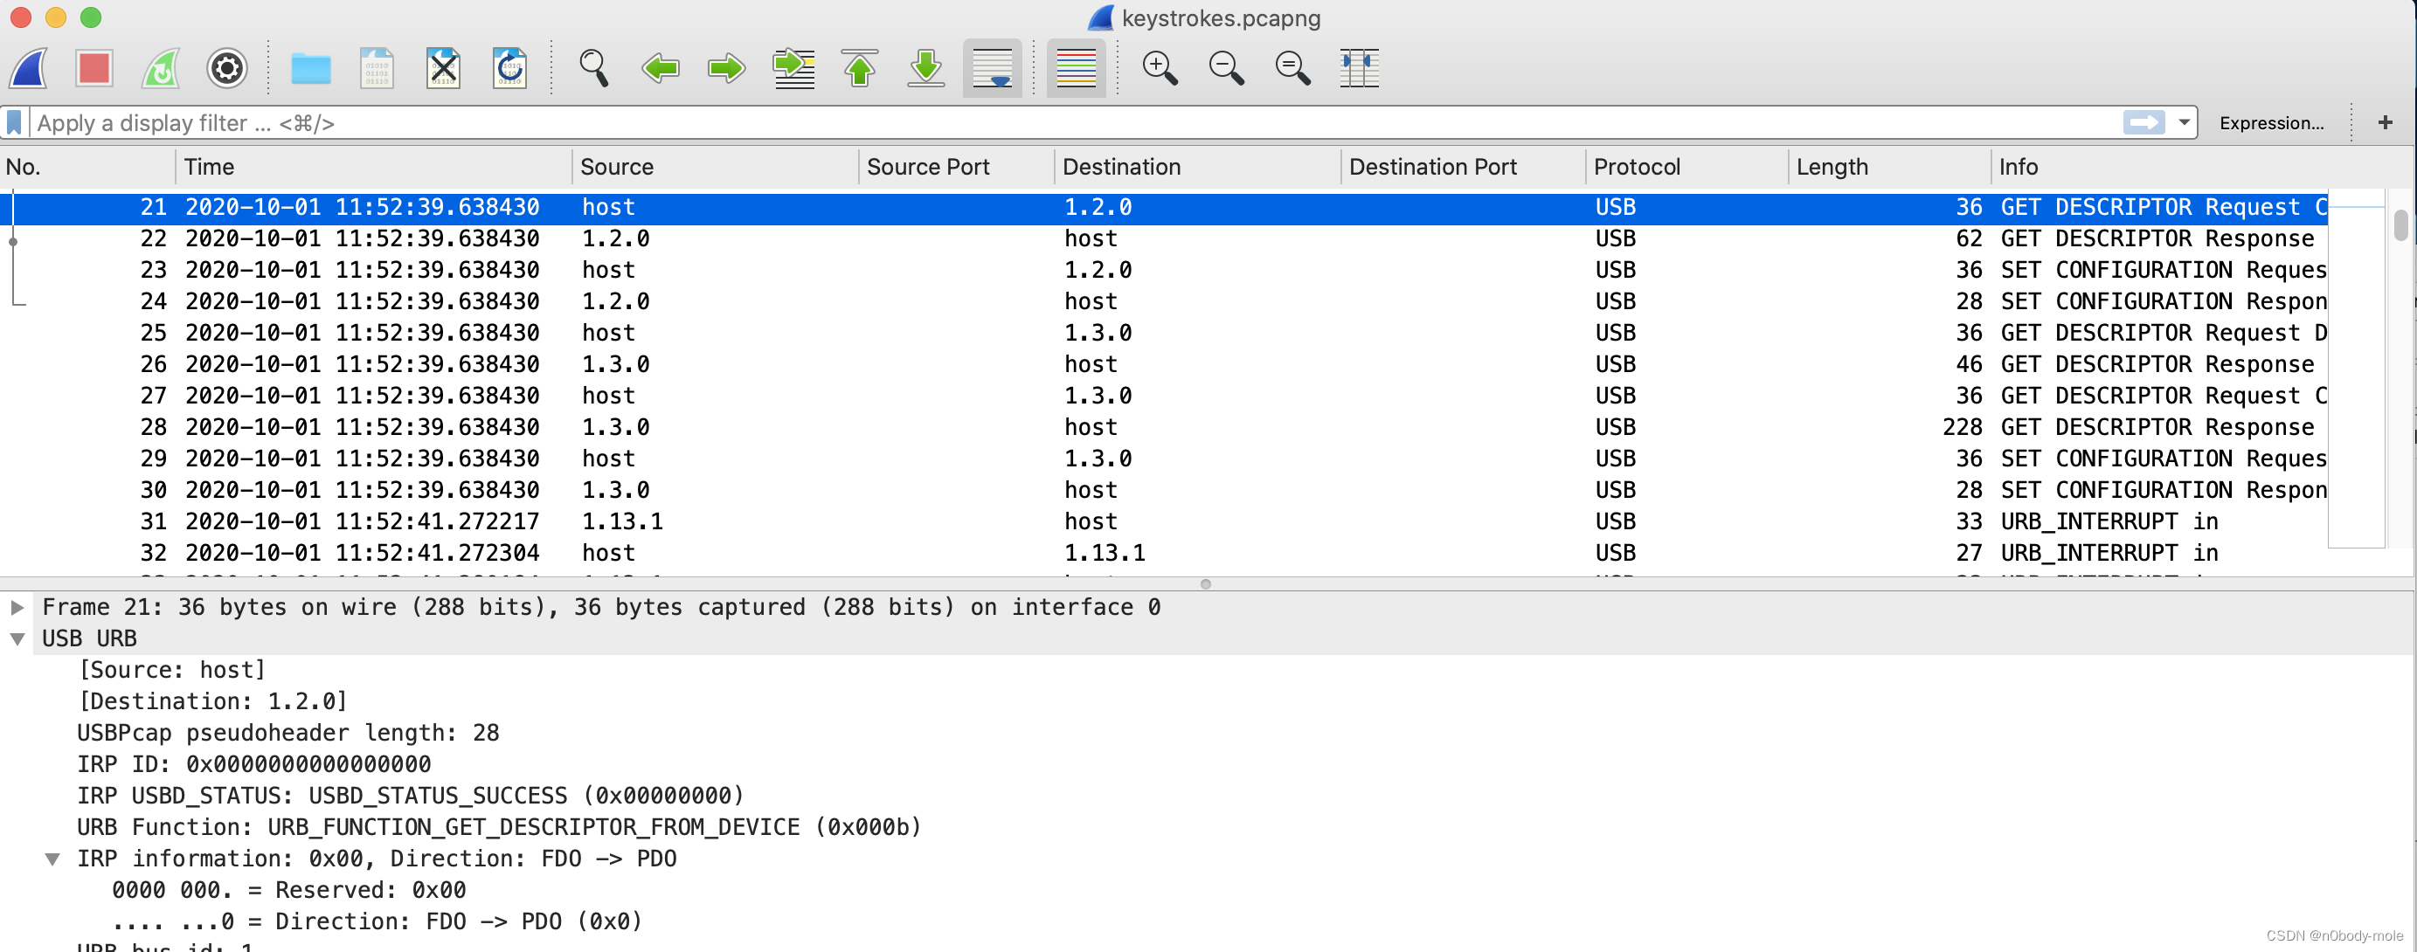
Task: Click the Reload capture file icon
Action: tap(509, 68)
